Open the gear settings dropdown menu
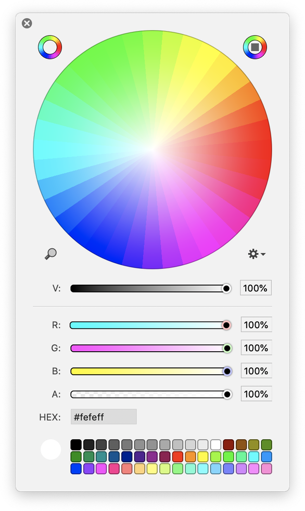Screen dimensions: 305x511 click(257, 254)
